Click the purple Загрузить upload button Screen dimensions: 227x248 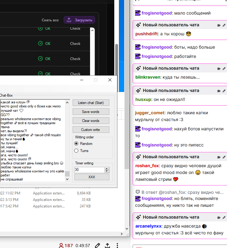tap(79, 20)
